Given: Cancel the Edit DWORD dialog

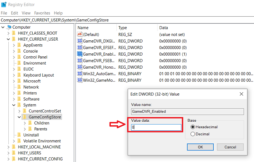Looking at the screenshot, I should click(230, 147).
